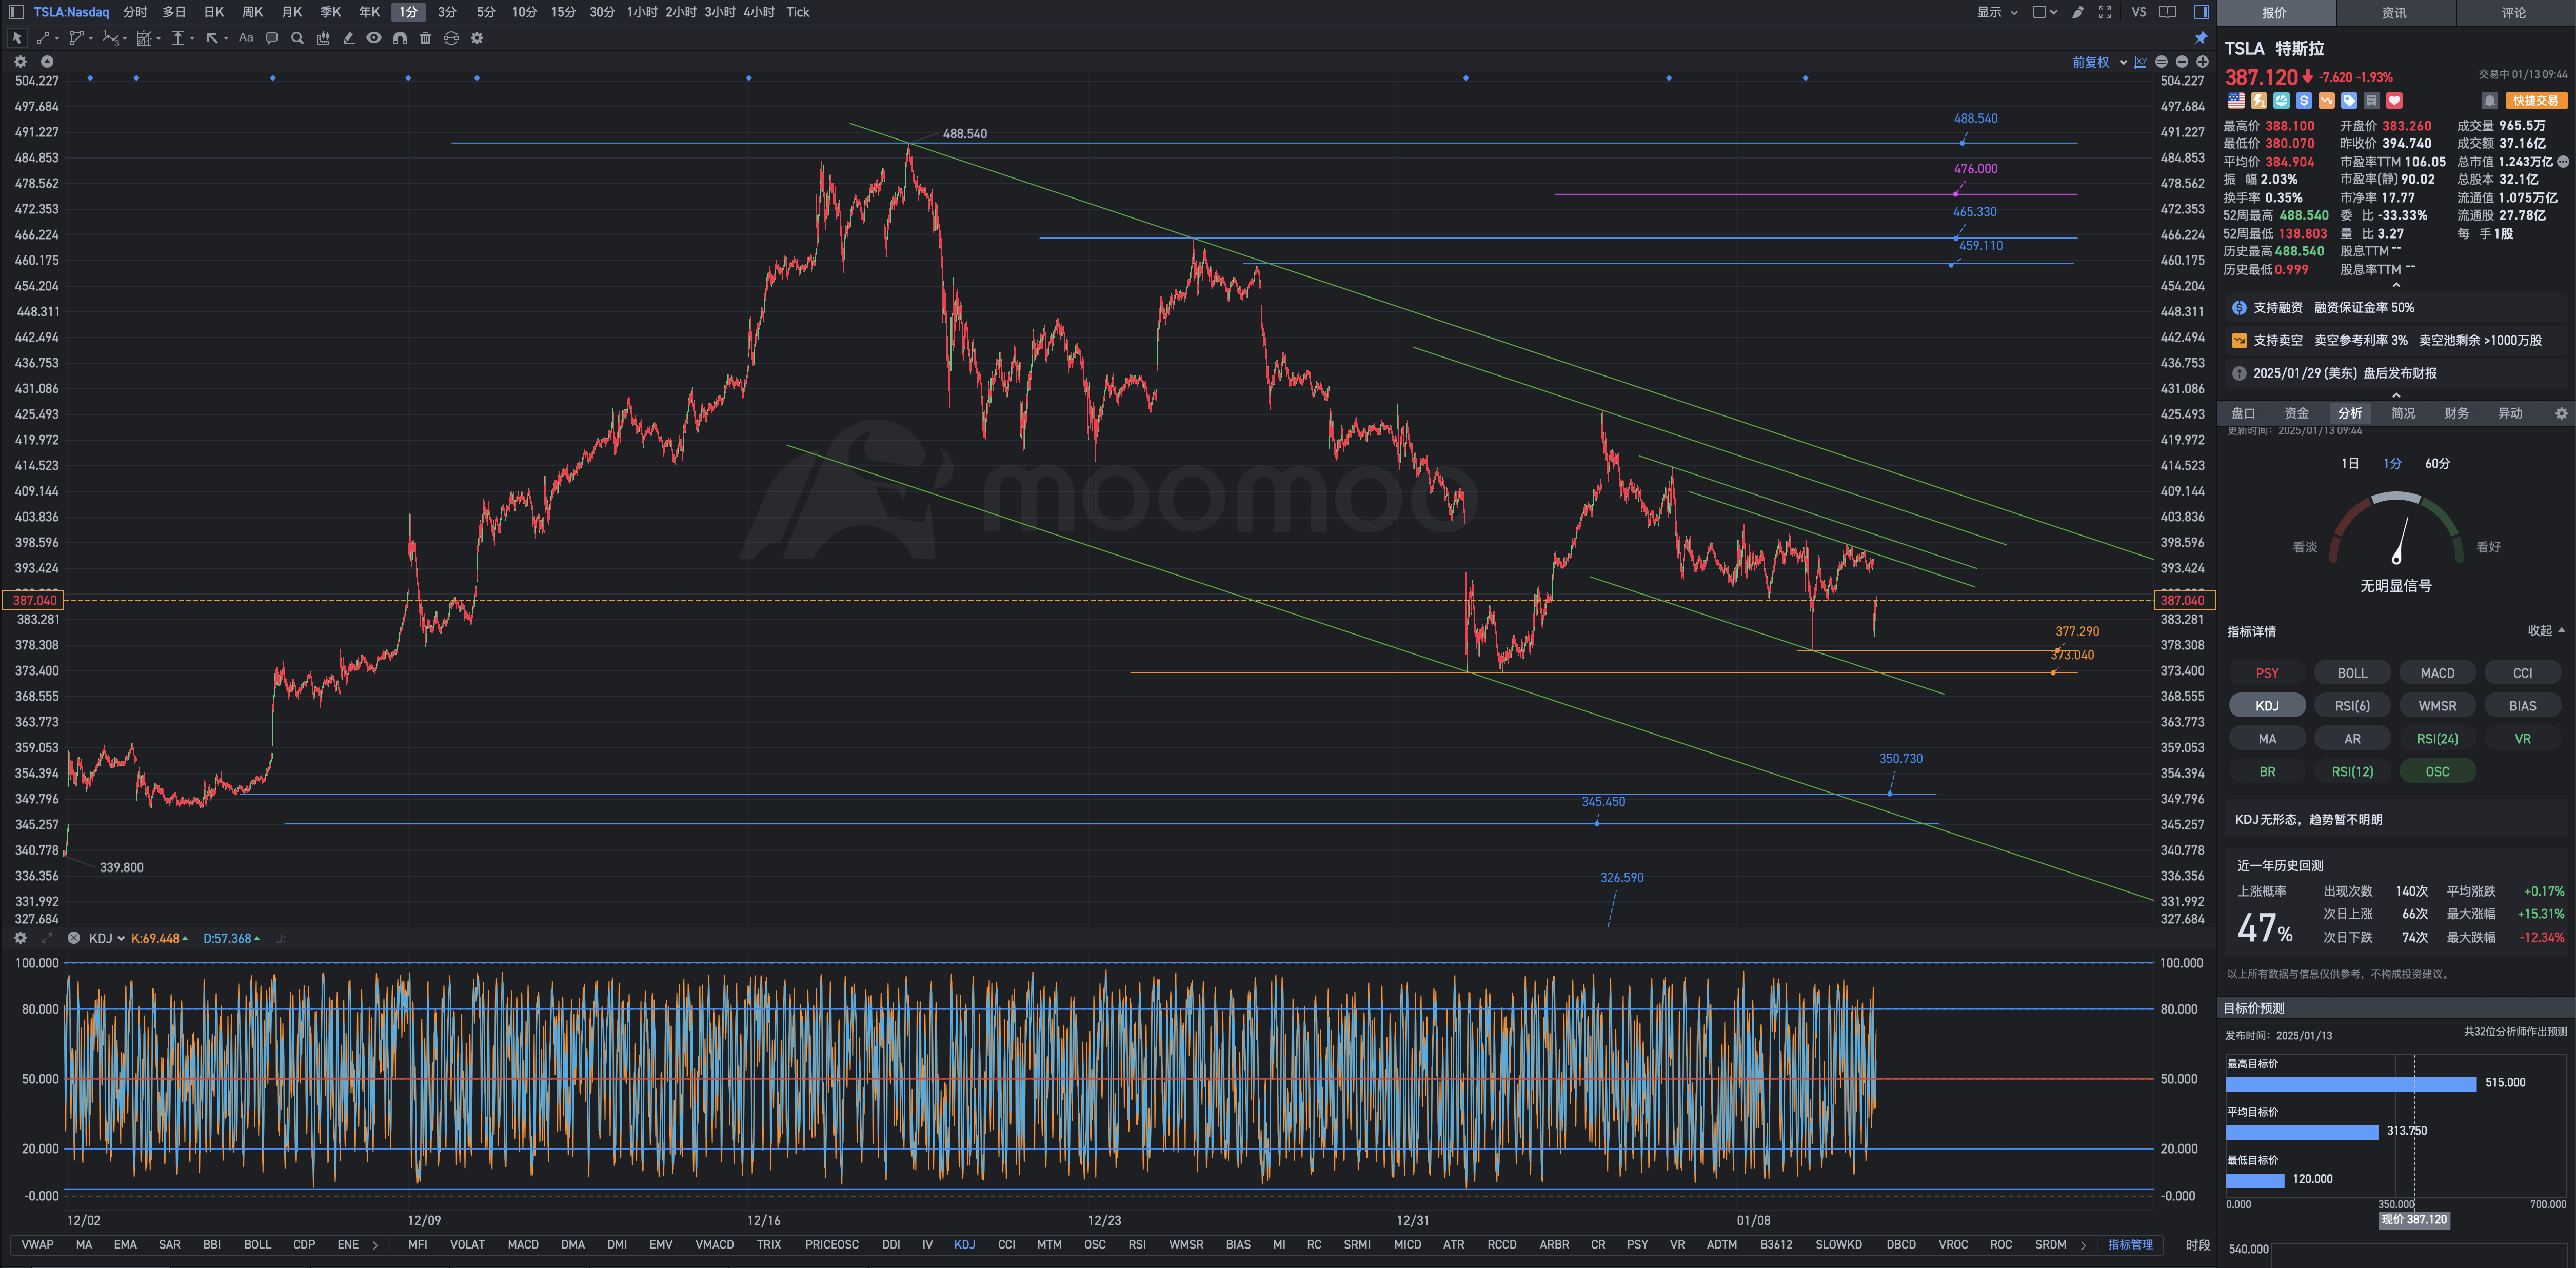This screenshot has width=2576, height=1268.
Task: Select the RSI(24) indicator button
Action: 2437,739
